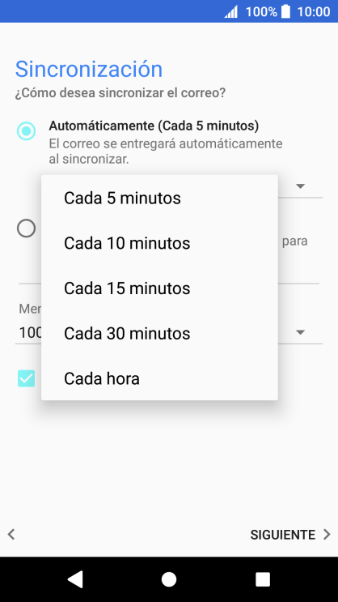Image resolution: width=338 pixels, height=602 pixels.
Task: Collapse the sync frequency dropdown arrow
Action: pos(301,186)
